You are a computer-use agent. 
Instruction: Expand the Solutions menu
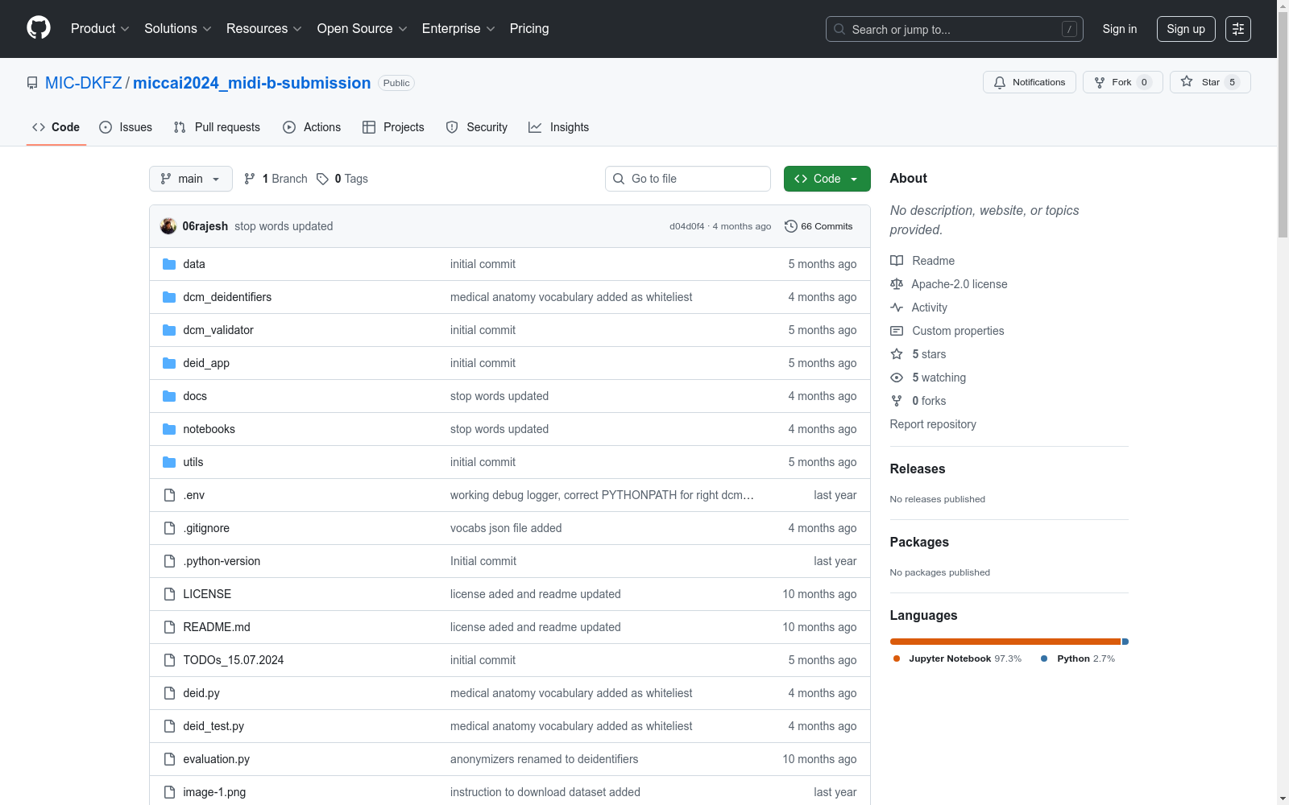(178, 28)
